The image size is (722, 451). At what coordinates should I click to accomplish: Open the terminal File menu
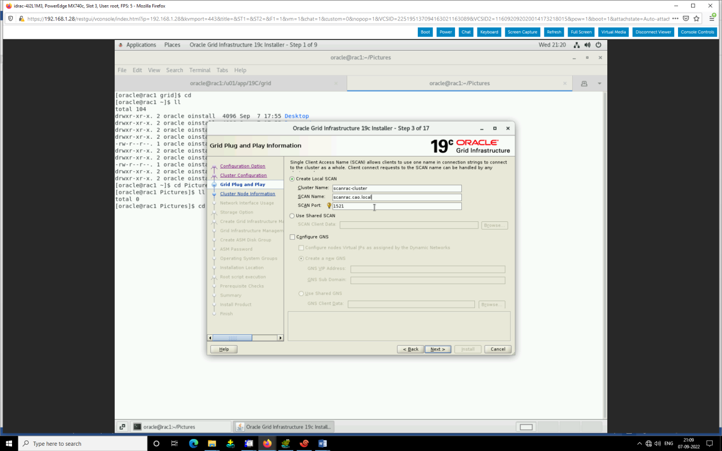(x=122, y=70)
